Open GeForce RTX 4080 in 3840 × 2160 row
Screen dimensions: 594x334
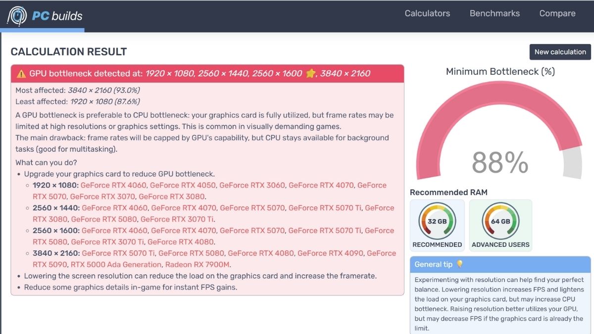tap(261, 253)
